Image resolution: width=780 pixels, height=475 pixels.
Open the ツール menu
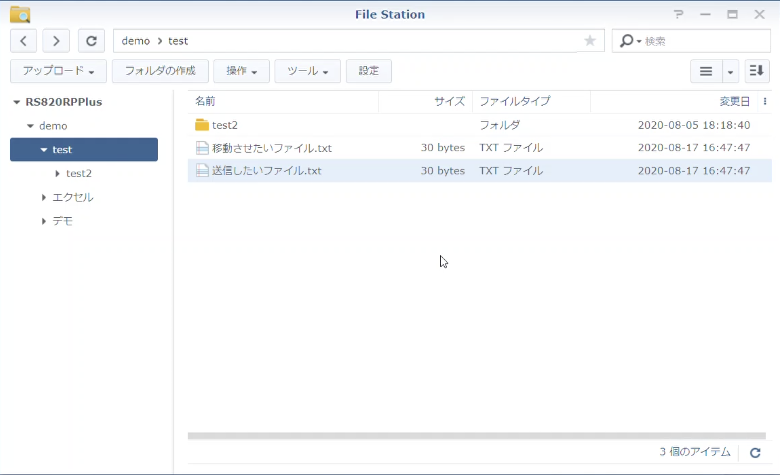[x=308, y=71]
